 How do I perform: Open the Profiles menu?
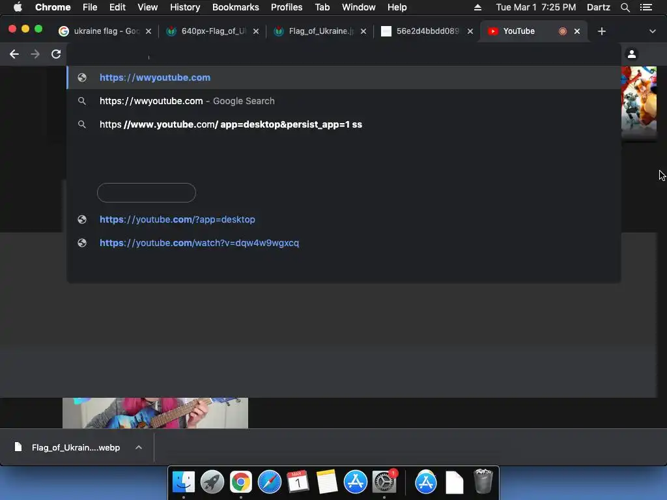tap(287, 7)
